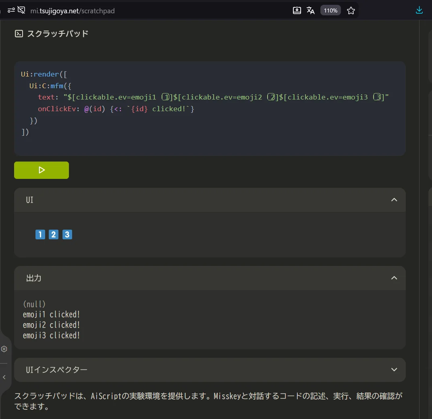Bookmark this page with the star icon

[x=351, y=10]
